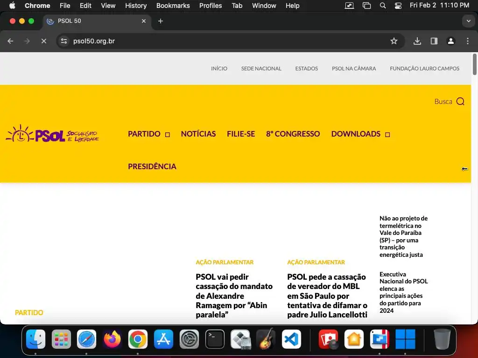Close the PSOL 50 tab
Image resolution: width=478 pixels, height=358 pixels.
[144, 21]
